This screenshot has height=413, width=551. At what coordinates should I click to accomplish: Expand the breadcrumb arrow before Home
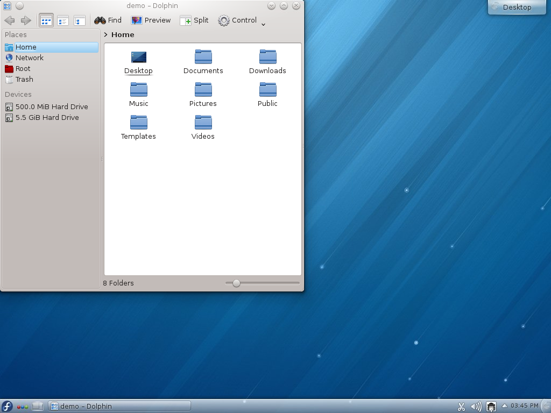(x=105, y=35)
